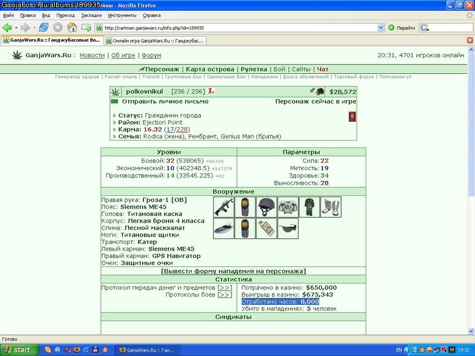Select the first GanjaWars.Ru tab
475x356 pixels.
[52, 40]
